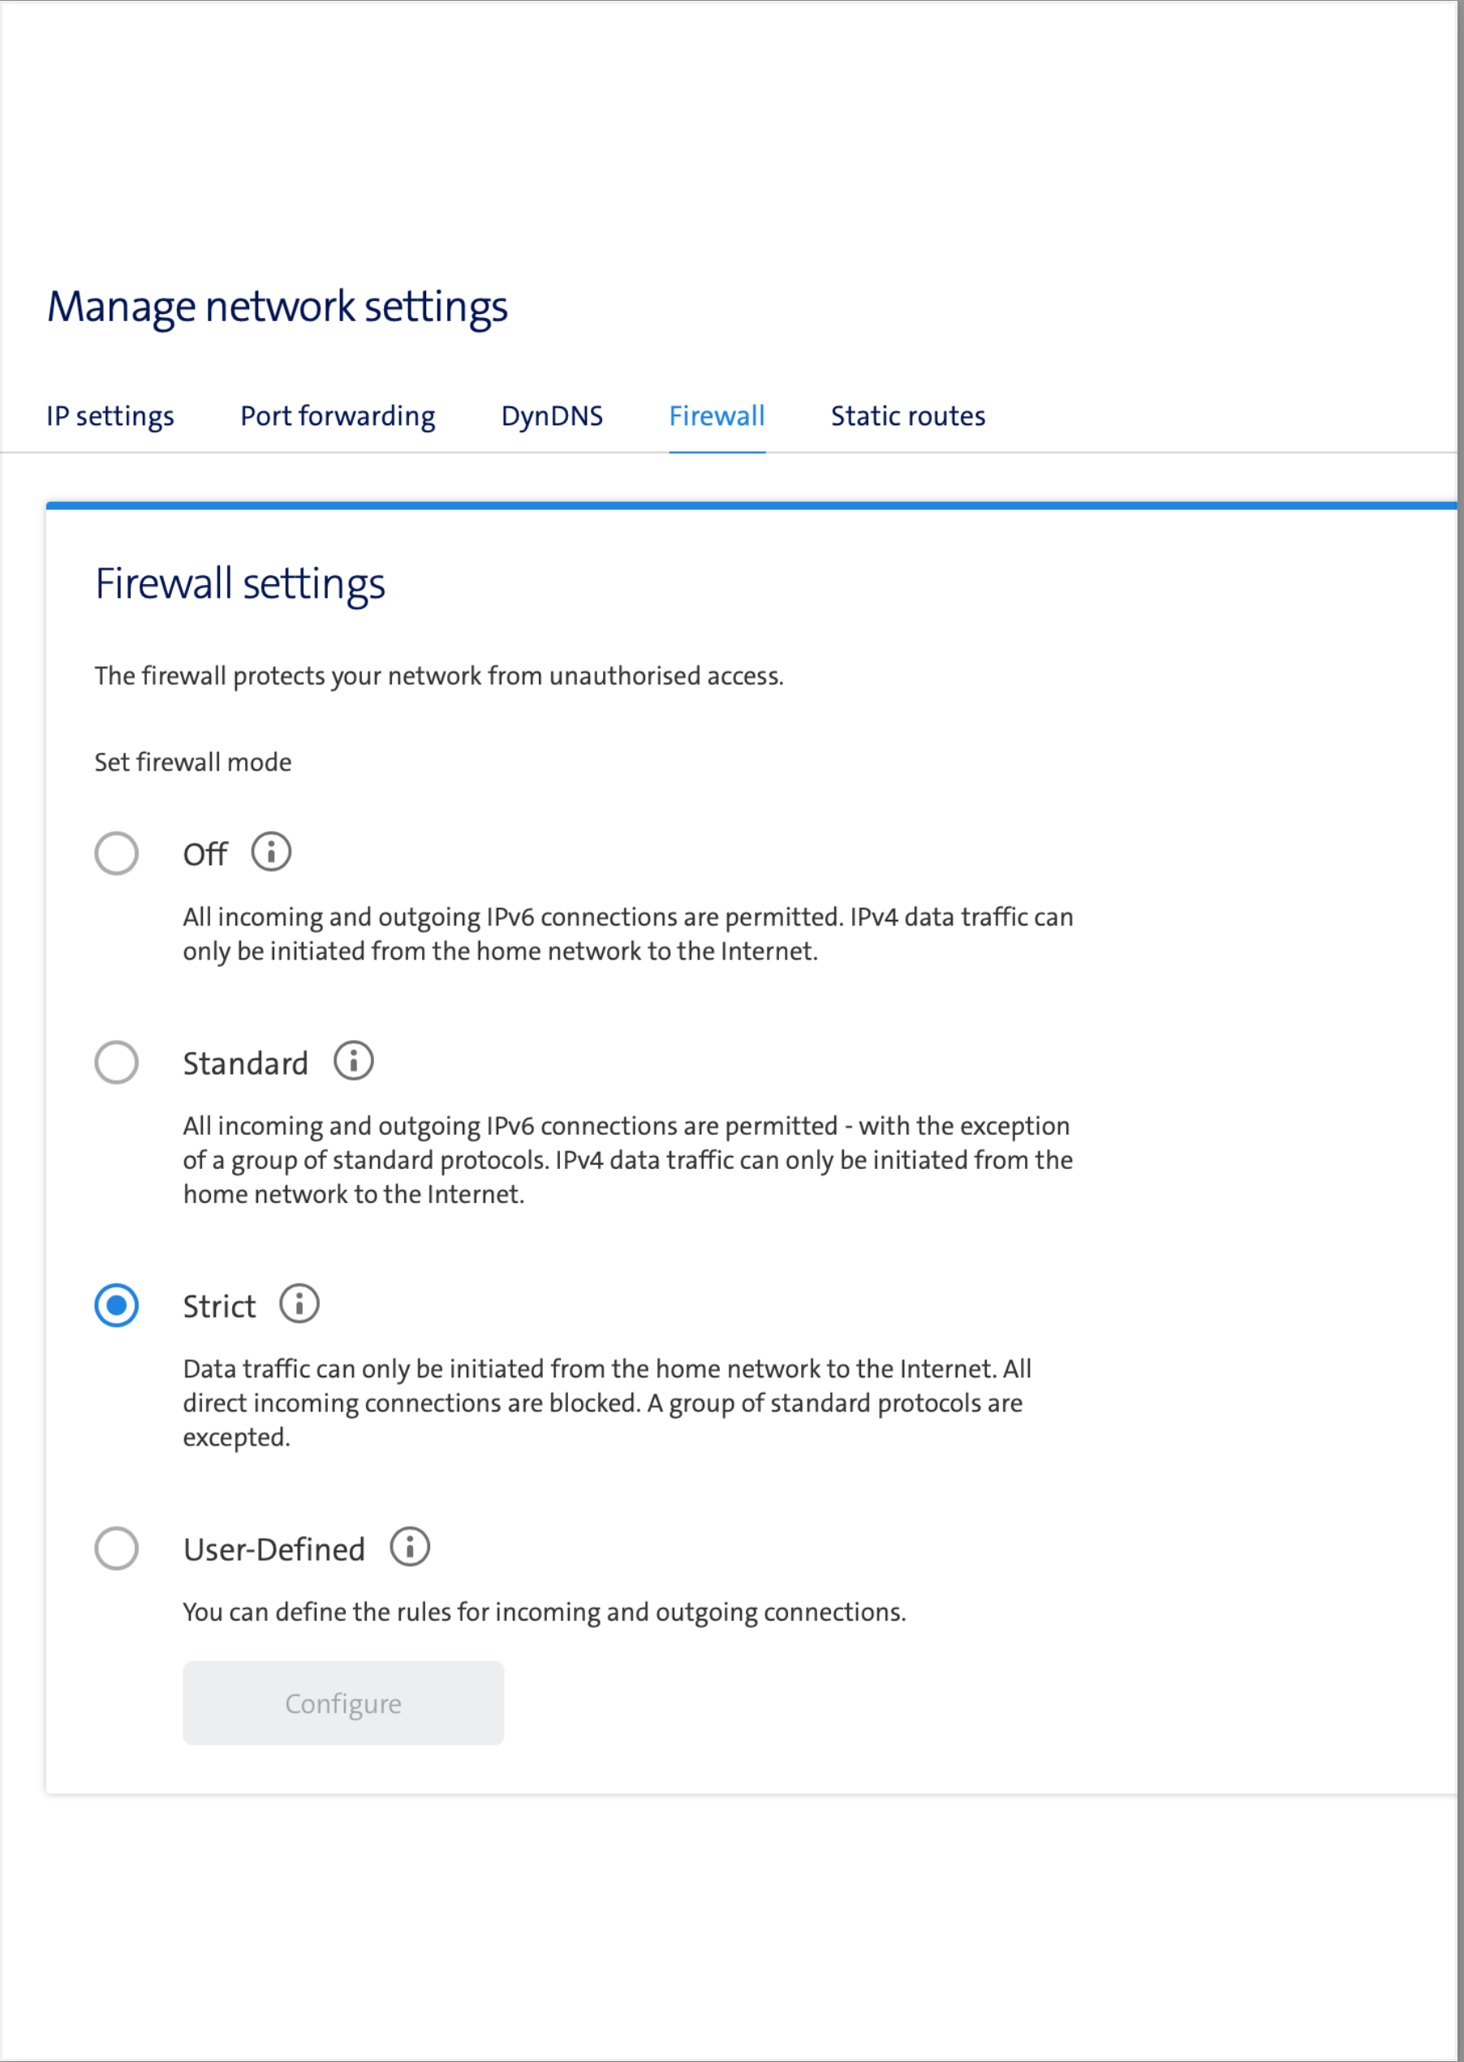1464x2062 pixels.
Task: Click the Set firewall mode label
Action: (x=192, y=761)
